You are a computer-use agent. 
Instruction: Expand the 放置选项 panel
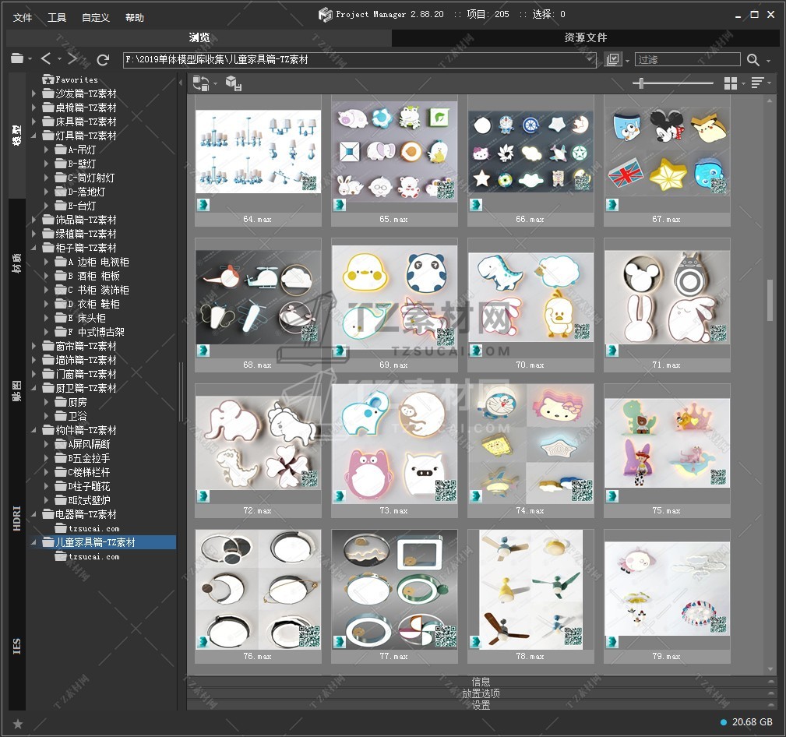pyautogui.click(x=481, y=693)
